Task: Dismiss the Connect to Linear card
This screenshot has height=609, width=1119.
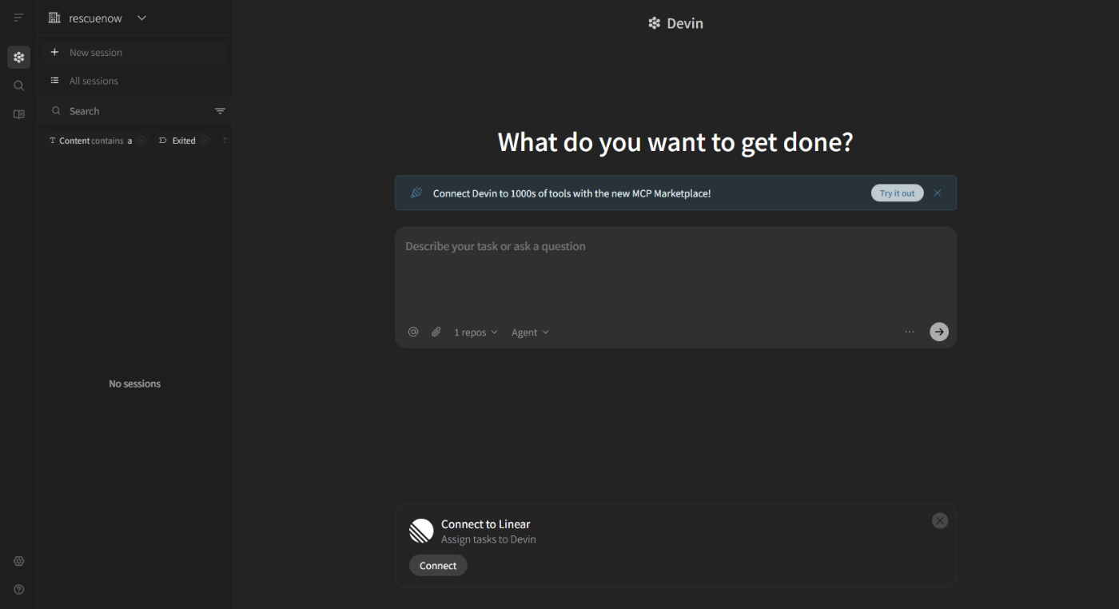Action: pyautogui.click(x=940, y=520)
